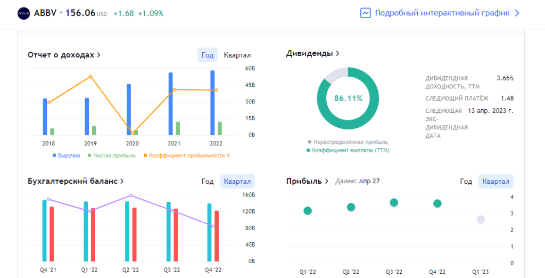This screenshot has width=545, height=278.
Task: Click the Q2 '22 earnings dot
Action: pyautogui.click(x=351, y=207)
